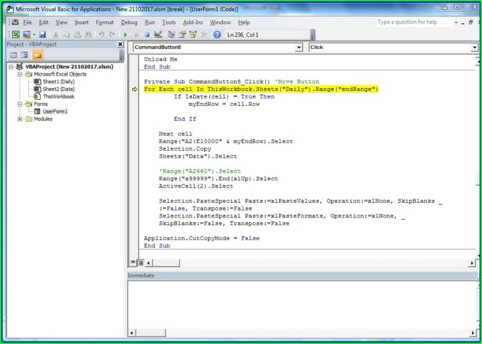Open the Tools menu
This screenshot has height=344, width=482.
[169, 23]
